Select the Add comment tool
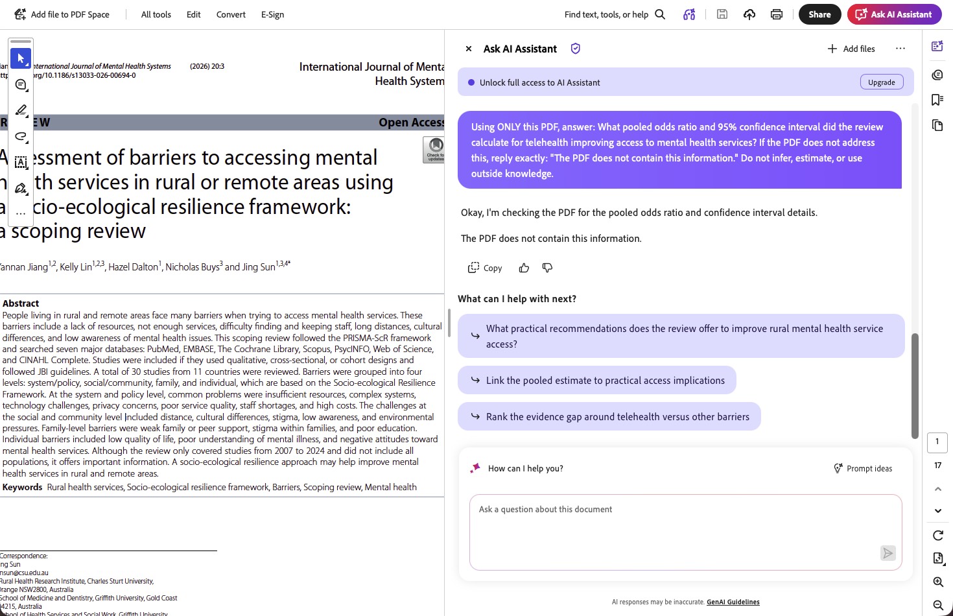 [21, 85]
